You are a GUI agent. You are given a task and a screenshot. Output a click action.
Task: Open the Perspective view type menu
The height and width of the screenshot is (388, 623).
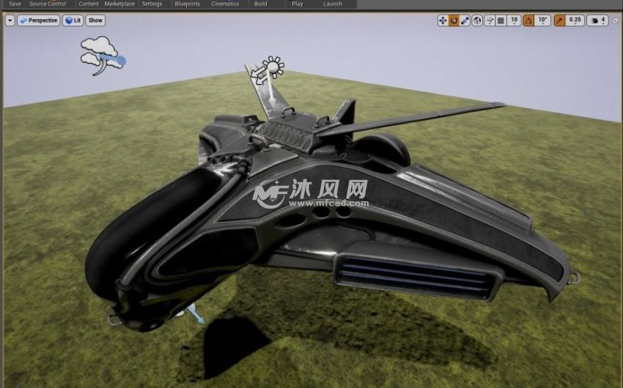[x=39, y=20]
